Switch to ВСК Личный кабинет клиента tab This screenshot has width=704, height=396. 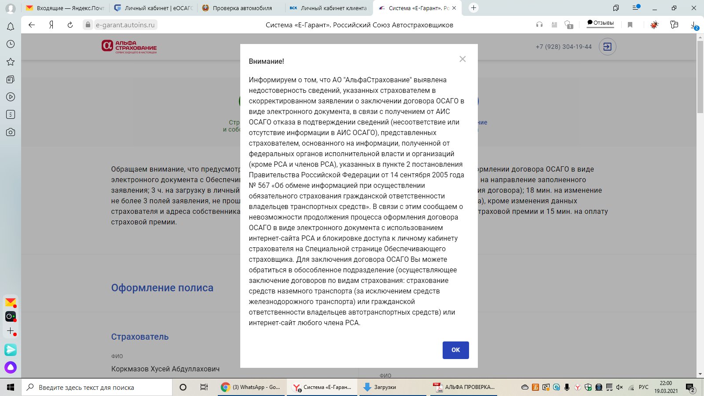coord(328,8)
